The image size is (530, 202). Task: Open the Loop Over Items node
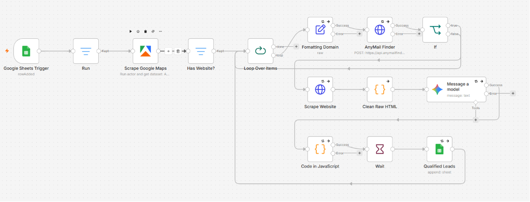(x=260, y=51)
